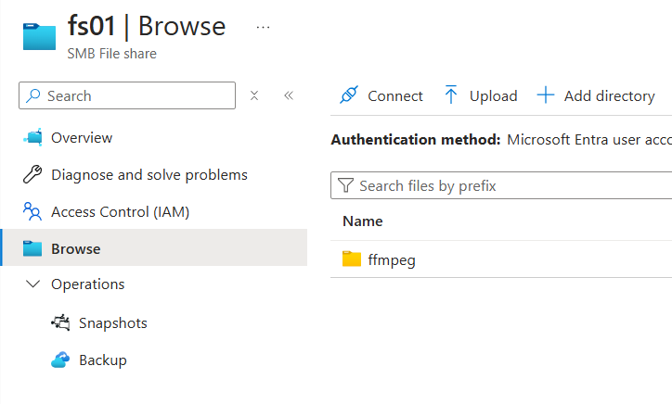This screenshot has width=672, height=404.
Task: Open the Overview menu item
Action: [x=82, y=138]
